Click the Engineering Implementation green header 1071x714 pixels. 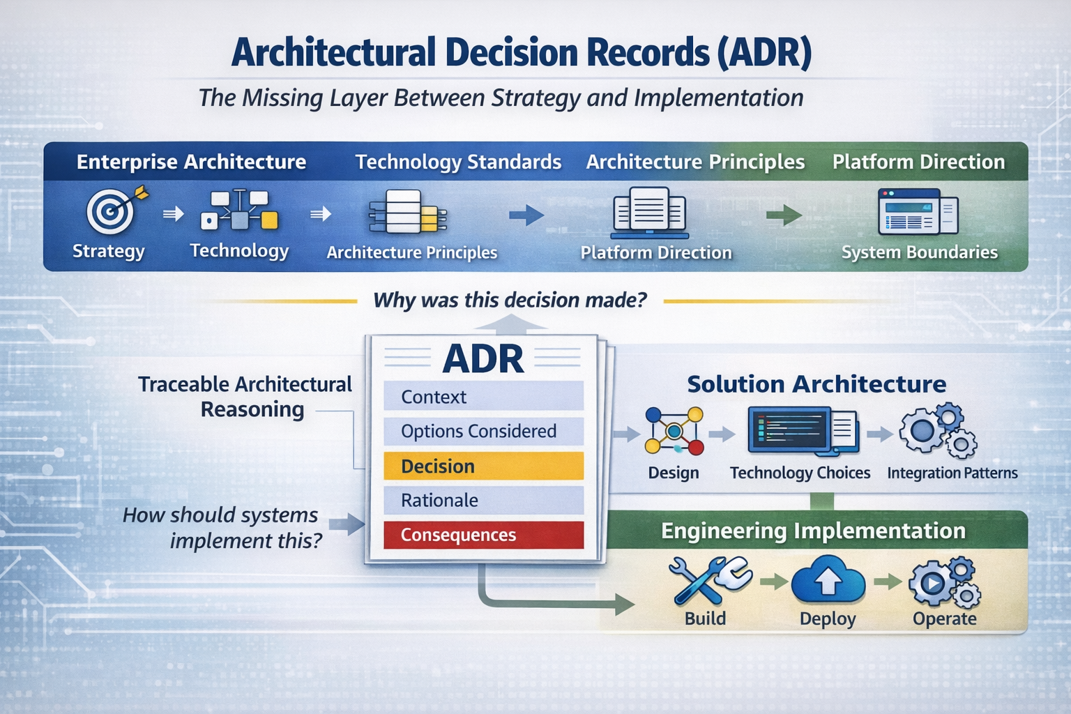pyautogui.click(x=813, y=531)
